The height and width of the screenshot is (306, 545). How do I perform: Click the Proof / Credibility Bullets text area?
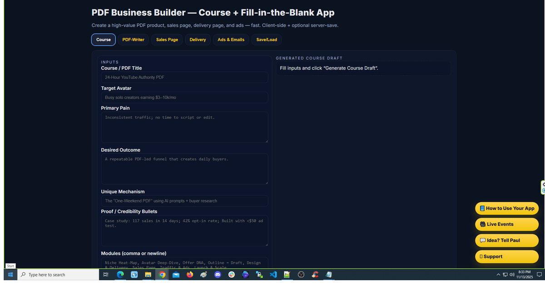184,231
